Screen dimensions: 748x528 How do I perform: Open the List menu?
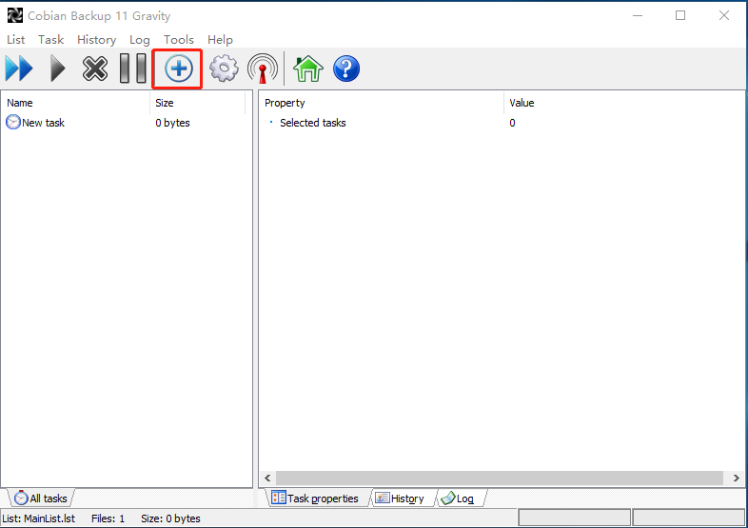pos(16,39)
